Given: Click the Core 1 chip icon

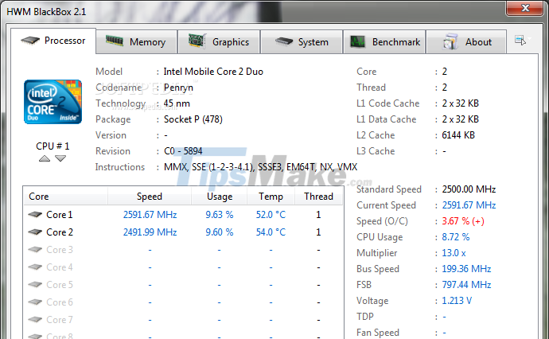Looking at the screenshot, I should (35, 214).
